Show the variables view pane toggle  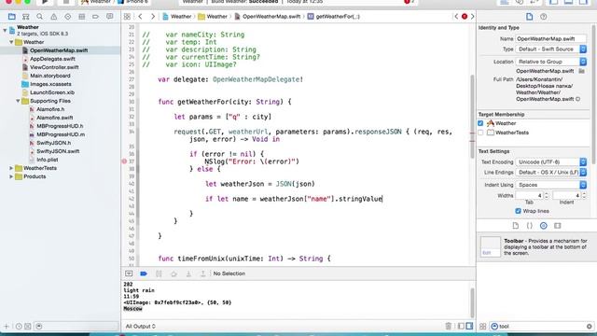point(461,326)
